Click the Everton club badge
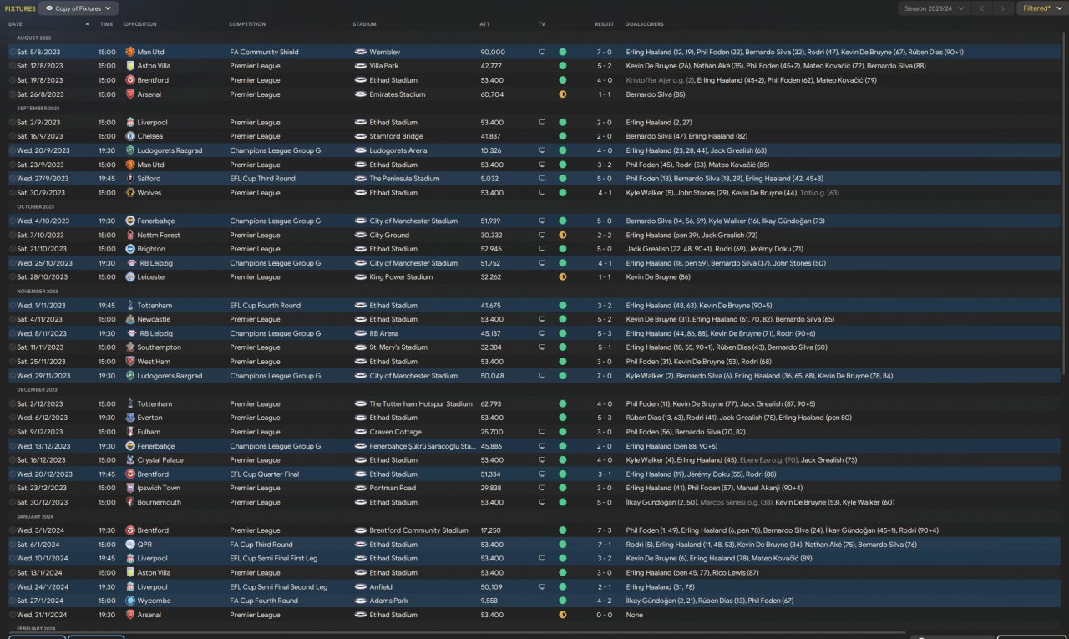 [x=130, y=418]
